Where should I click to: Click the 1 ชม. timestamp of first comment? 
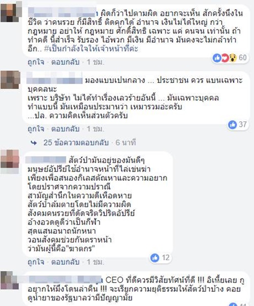(x=96, y=62)
